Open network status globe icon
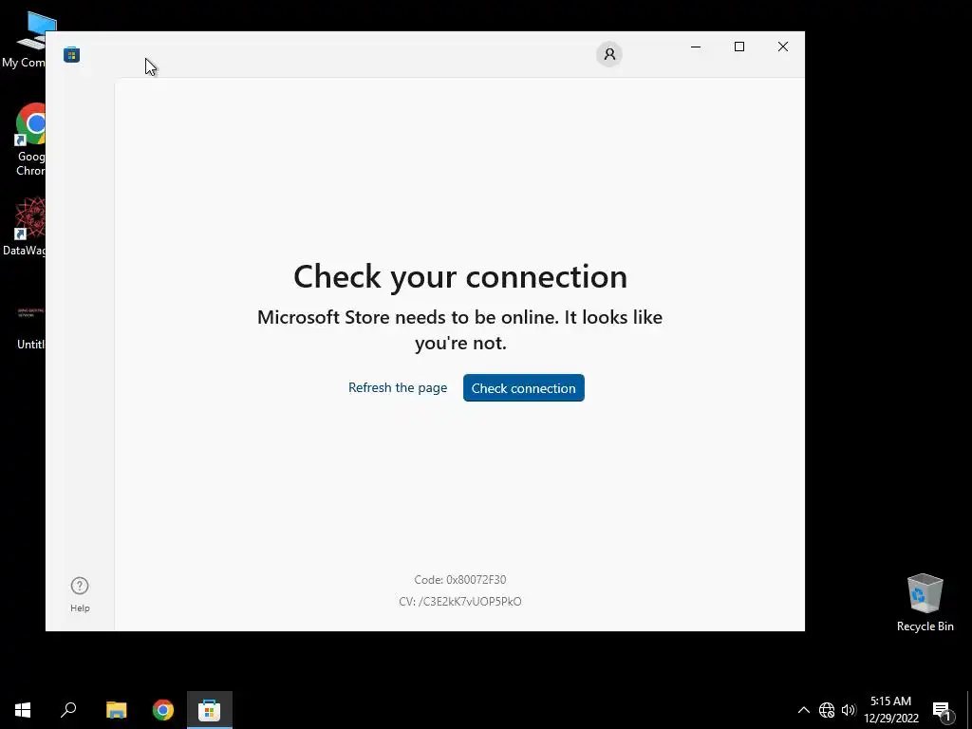 coord(827,710)
